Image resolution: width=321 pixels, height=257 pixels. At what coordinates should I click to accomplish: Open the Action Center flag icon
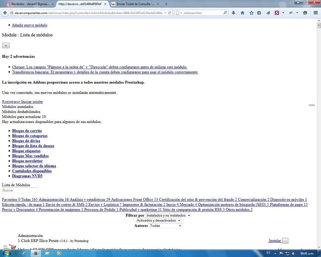(x=281, y=253)
